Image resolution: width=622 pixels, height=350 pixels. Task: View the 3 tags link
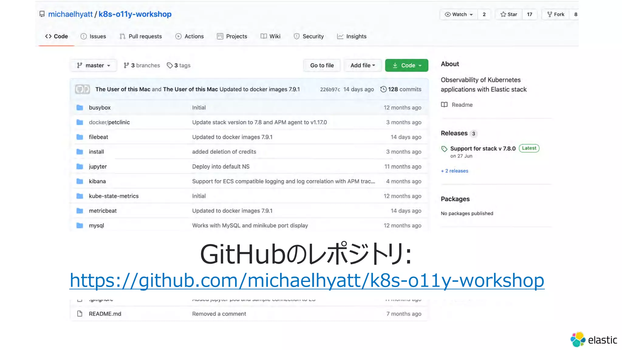tap(179, 65)
